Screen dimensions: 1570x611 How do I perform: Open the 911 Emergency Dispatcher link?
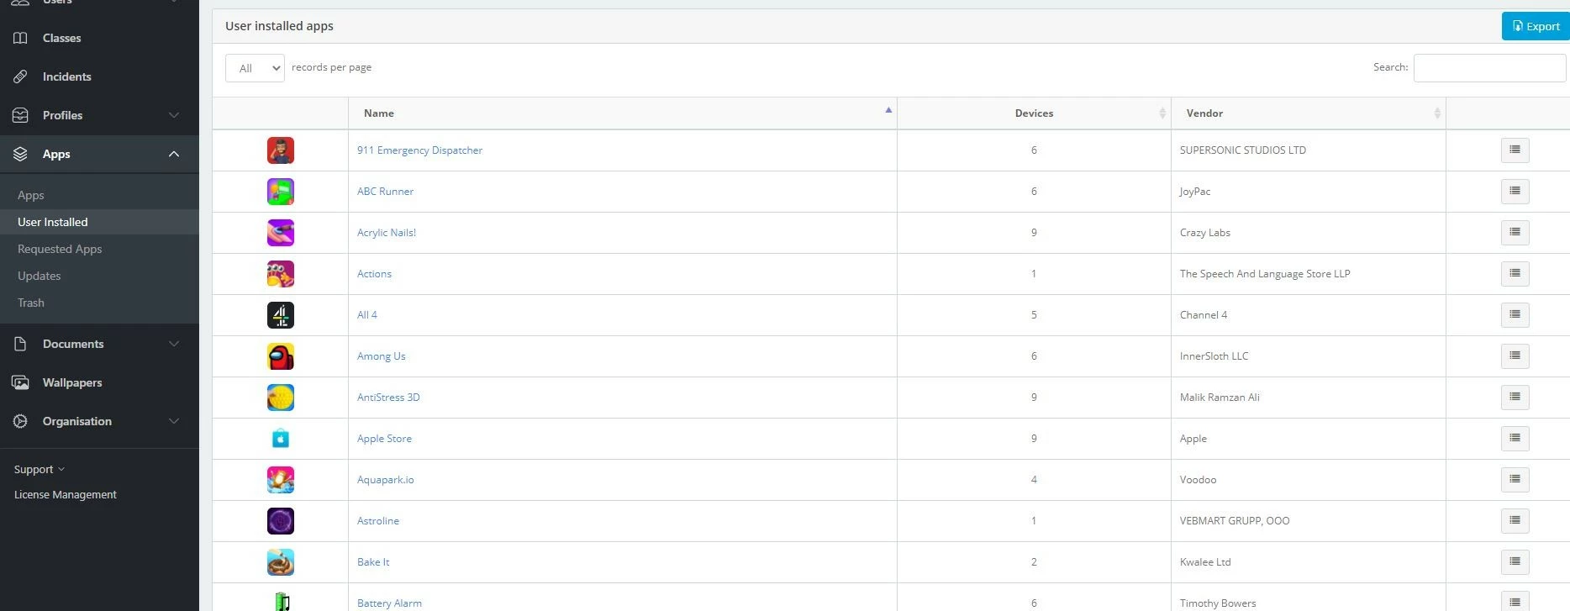[419, 150]
